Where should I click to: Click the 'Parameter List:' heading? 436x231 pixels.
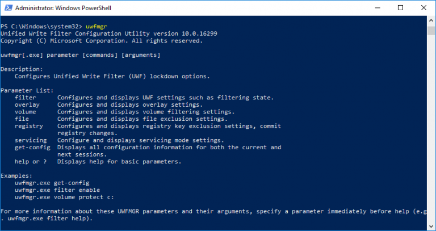tap(27, 90)
